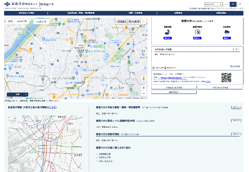The image size is (249, 172).
Task: Switch the map to aerial photo view
Action: pos(22,21)
